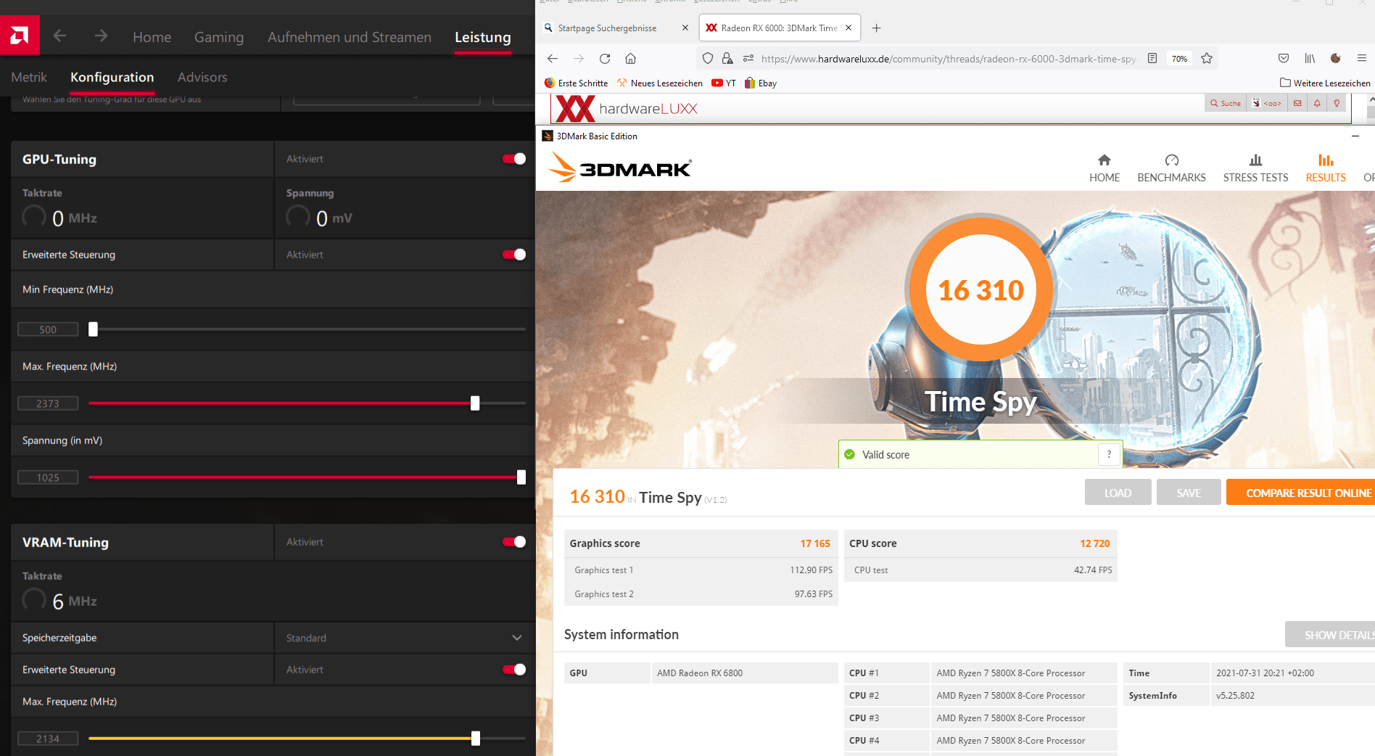Disable the GPU-Tuning toggle
The image size is (1375, 756).
(x=514, y=159)
